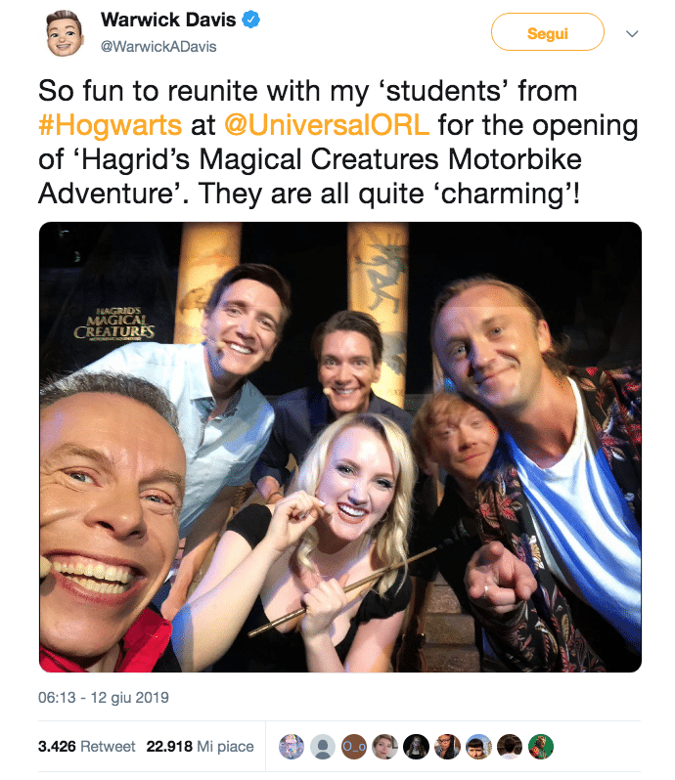View the 3.426 Retweet list
The width and height of the screenshot is (675, 780).
86,747
